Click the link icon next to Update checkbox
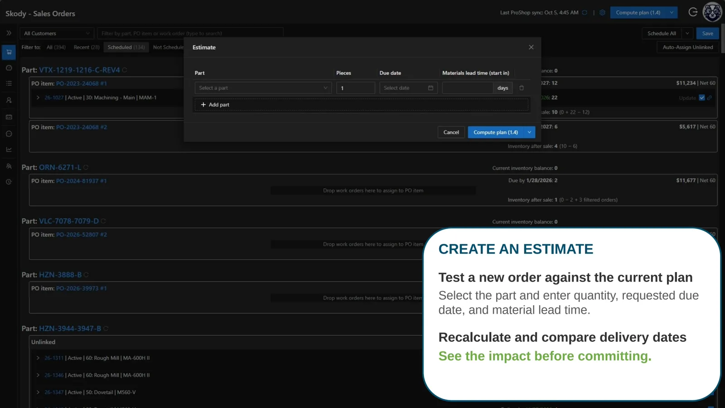Viewport: 725px width, 408px height. [710, 98]
